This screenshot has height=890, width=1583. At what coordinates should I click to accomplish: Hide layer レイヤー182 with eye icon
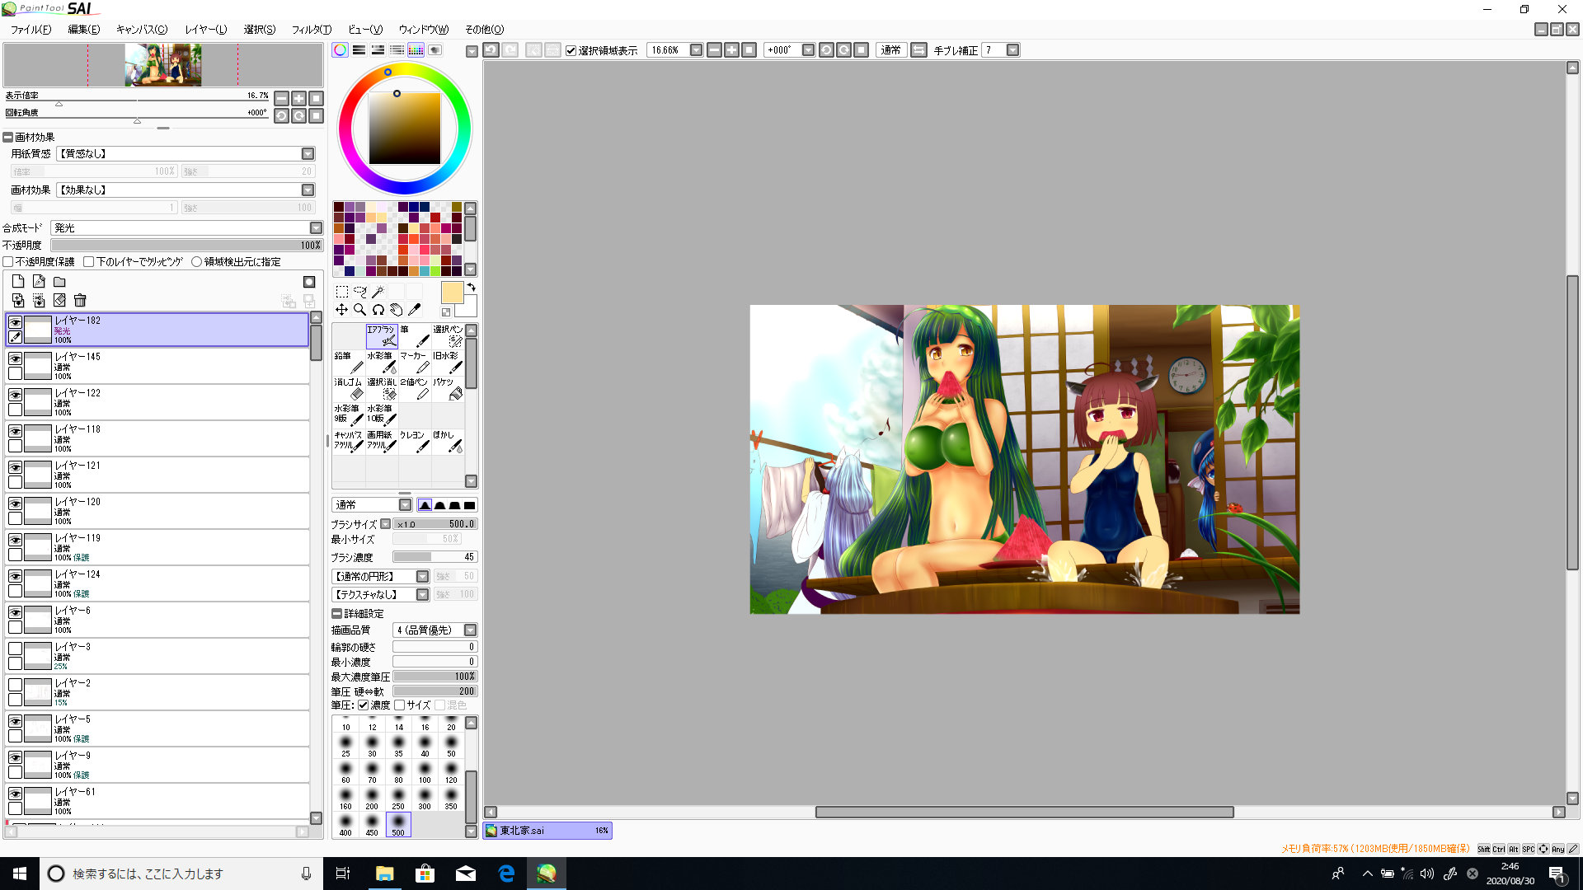click(15, 322)
